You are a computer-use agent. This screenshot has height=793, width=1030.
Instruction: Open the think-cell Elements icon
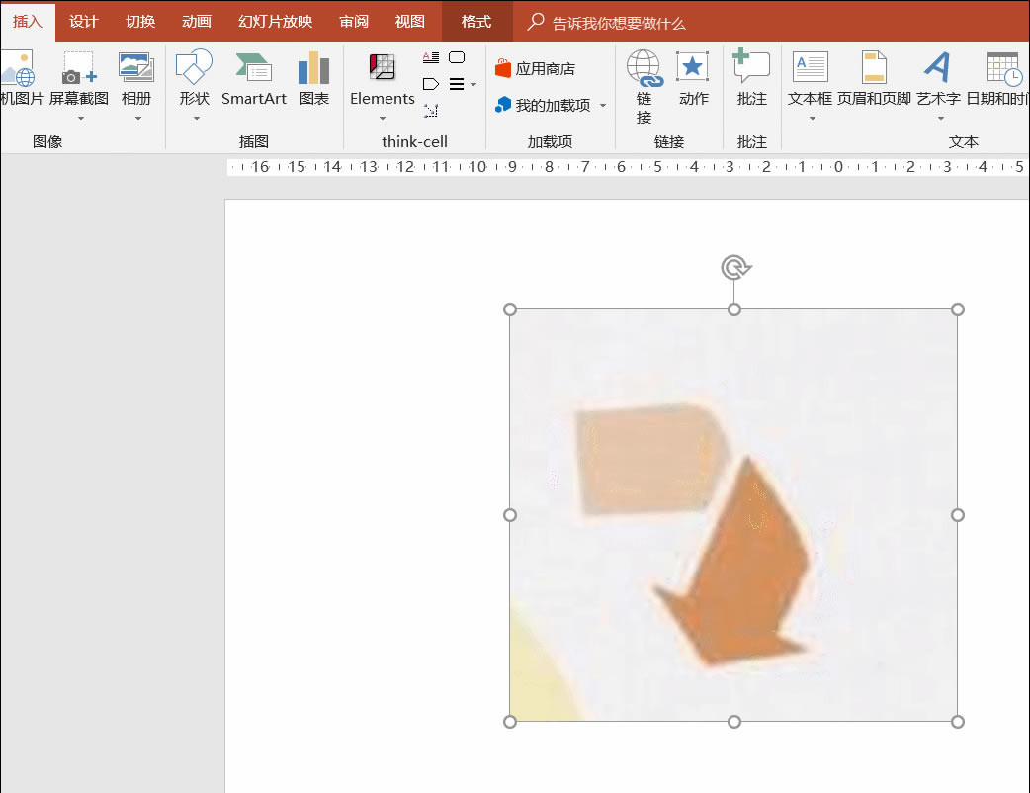(383, 67)
